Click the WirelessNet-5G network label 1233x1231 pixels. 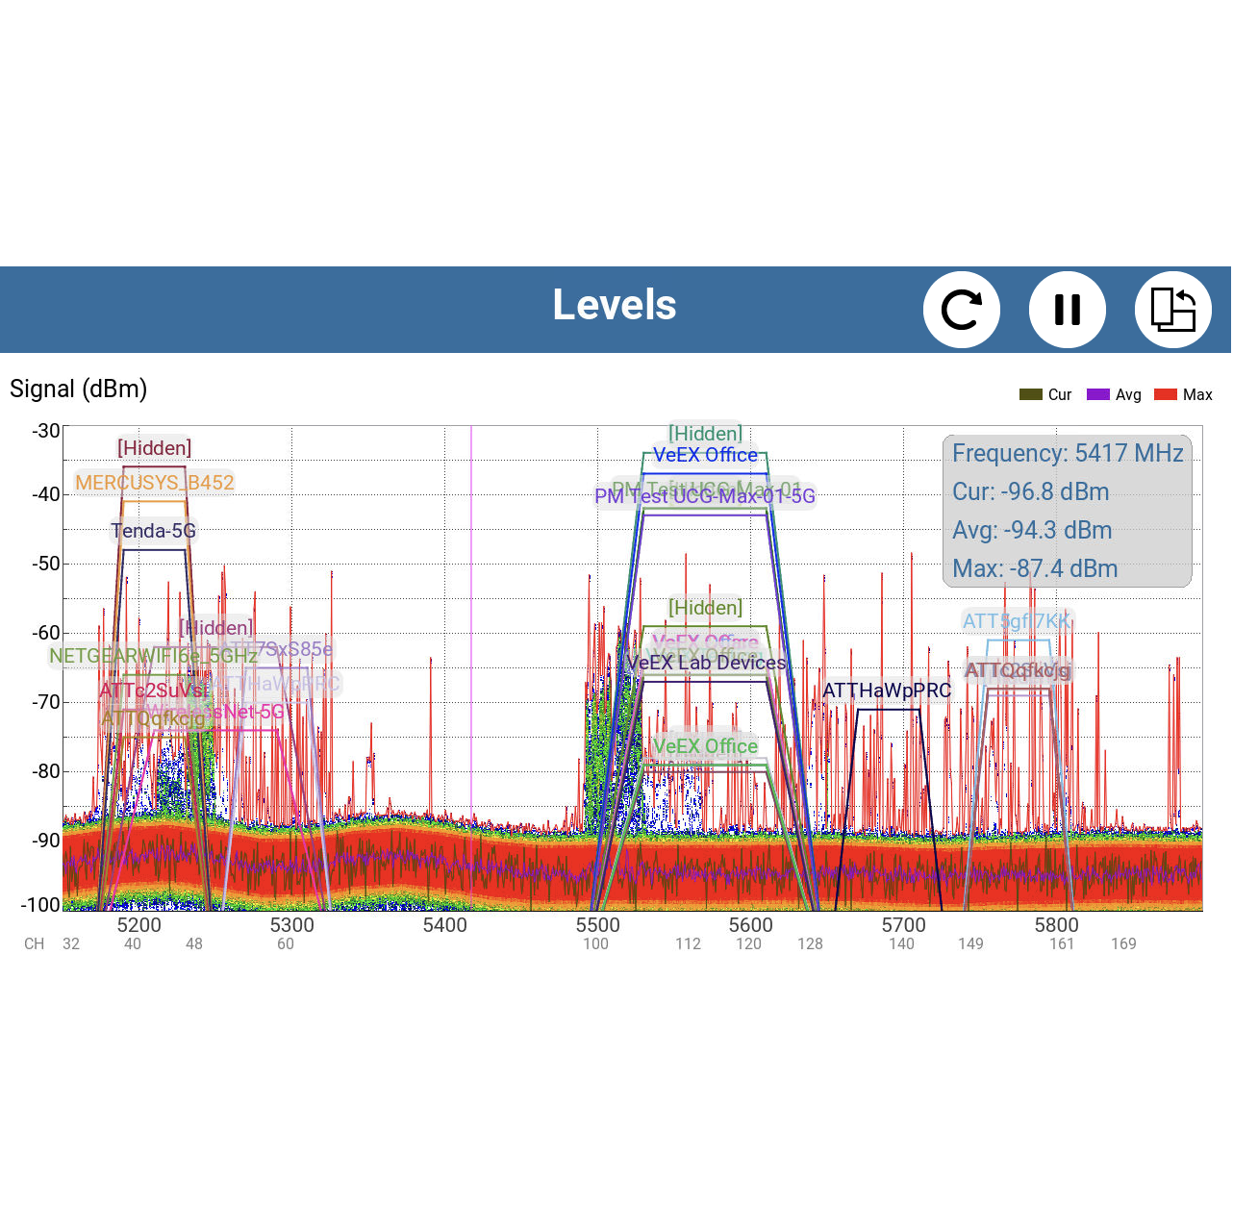[214, 712]
